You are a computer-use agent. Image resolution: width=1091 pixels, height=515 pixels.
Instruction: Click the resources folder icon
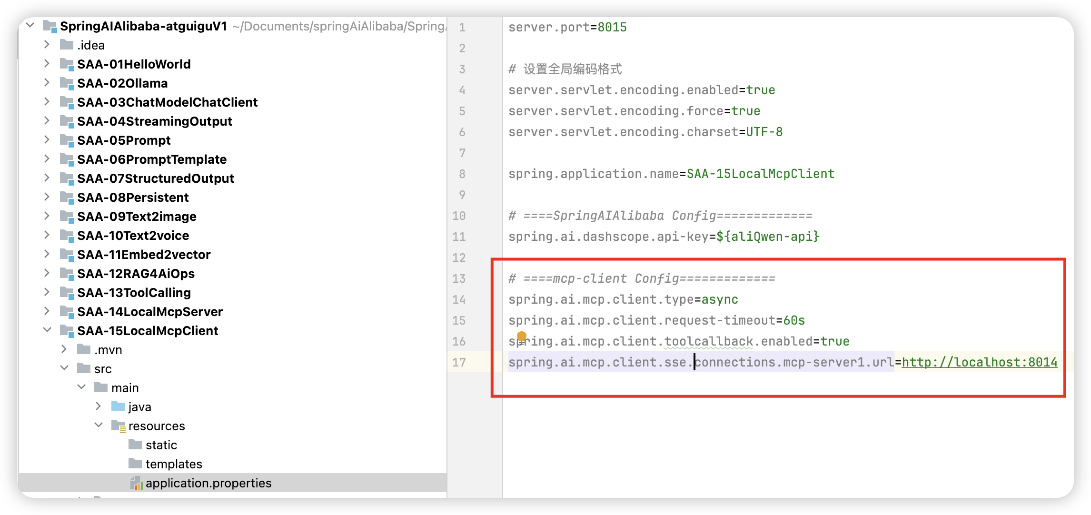tap(118, 426)
